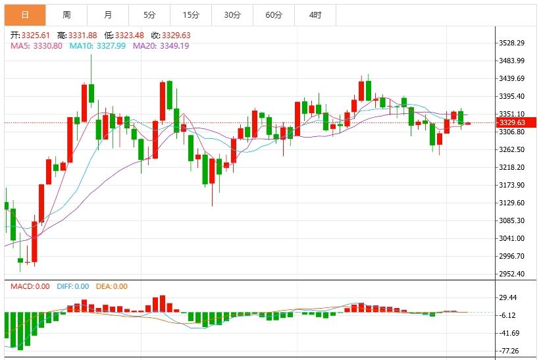This screenshot has width=541, height=360.
Task: Select the 15分 chart interval
Action: [191, 14]
